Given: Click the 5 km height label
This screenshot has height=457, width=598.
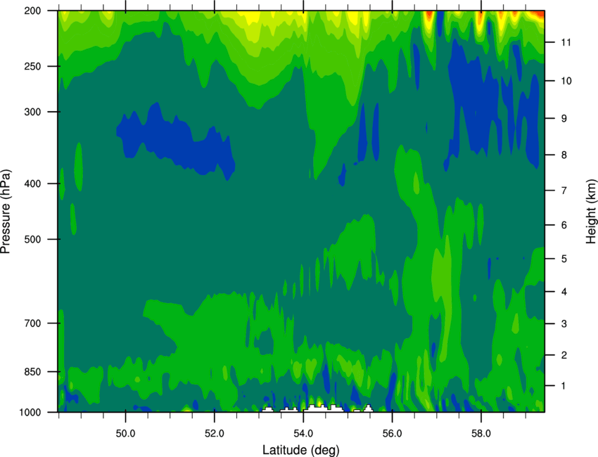Looking at the screenshot, I should tap(564, 259).
